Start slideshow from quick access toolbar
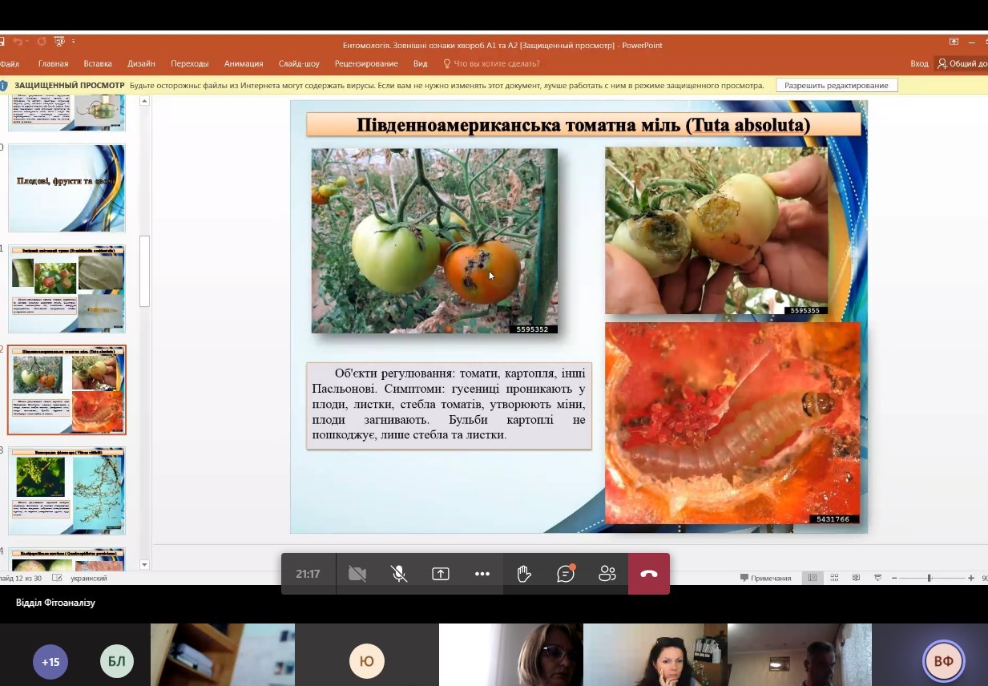The height and width of the screenshot is (686, 988). [59, 41]
